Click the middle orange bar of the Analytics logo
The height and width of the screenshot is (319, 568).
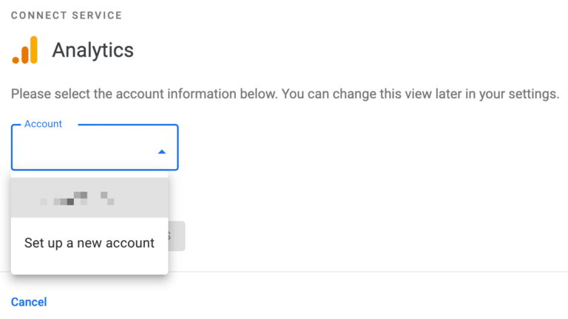pyautogui.click(x=24, y=54)
